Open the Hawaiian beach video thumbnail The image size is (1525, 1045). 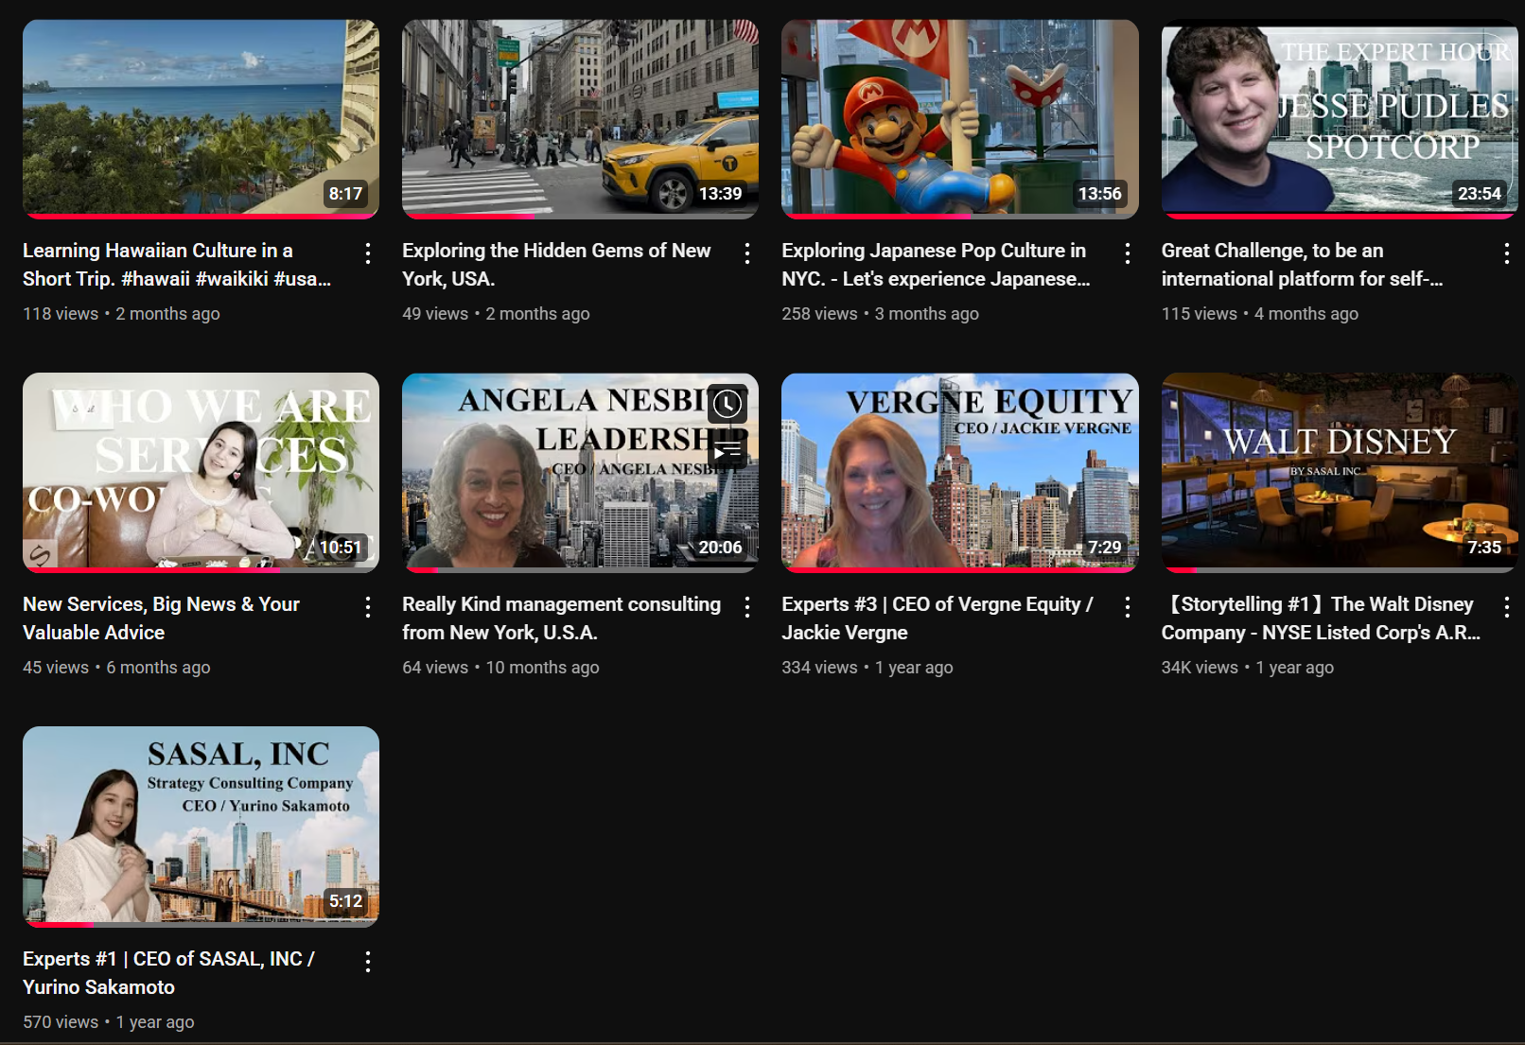[201, 118]
